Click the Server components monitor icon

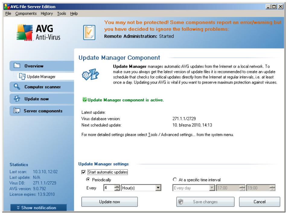17,111
